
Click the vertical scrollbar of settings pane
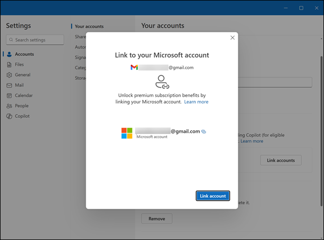point(321,131)
